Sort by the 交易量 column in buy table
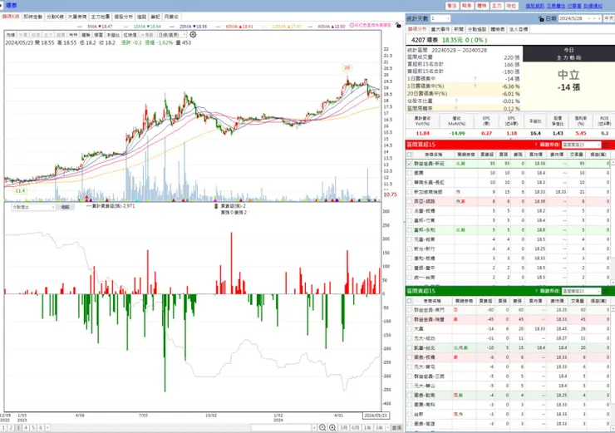 [577, 155]
